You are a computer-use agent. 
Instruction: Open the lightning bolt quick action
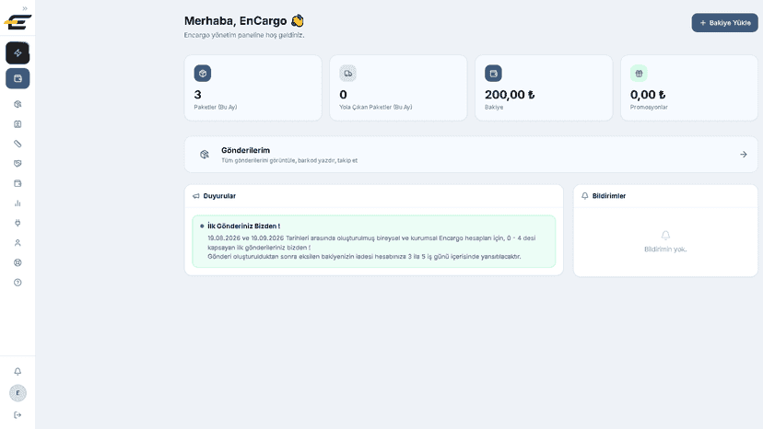[x=18, y=53]
